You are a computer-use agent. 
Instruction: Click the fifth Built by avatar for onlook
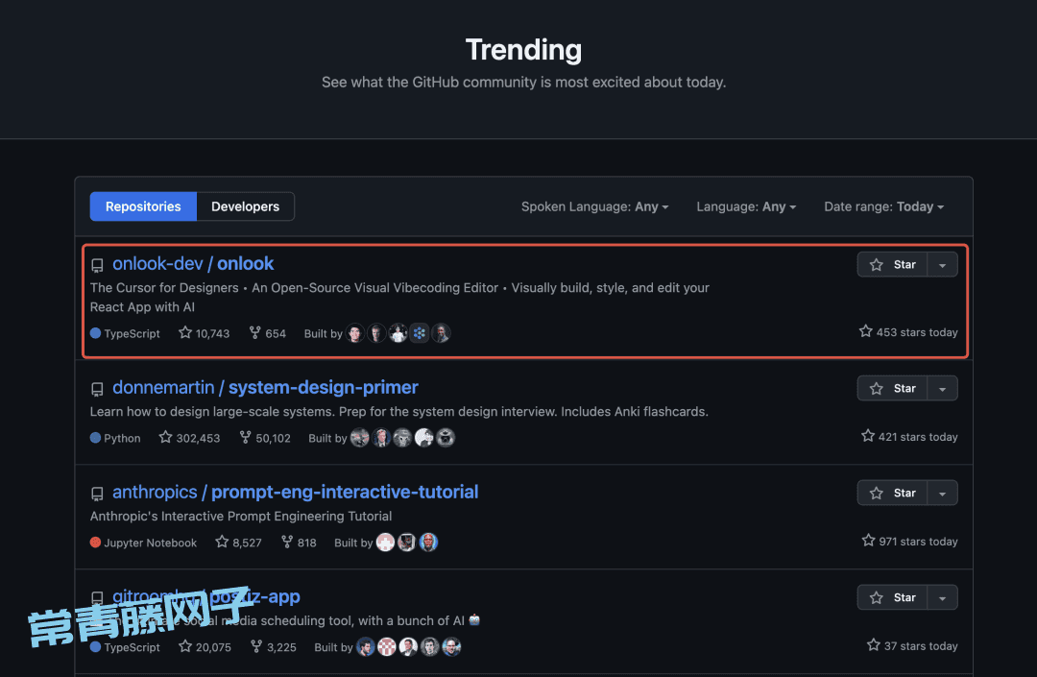click(441, 333)
